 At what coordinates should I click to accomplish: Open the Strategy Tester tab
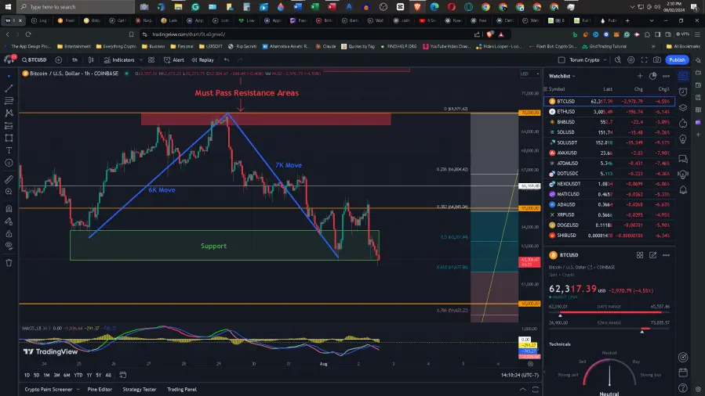click(140, 389)
